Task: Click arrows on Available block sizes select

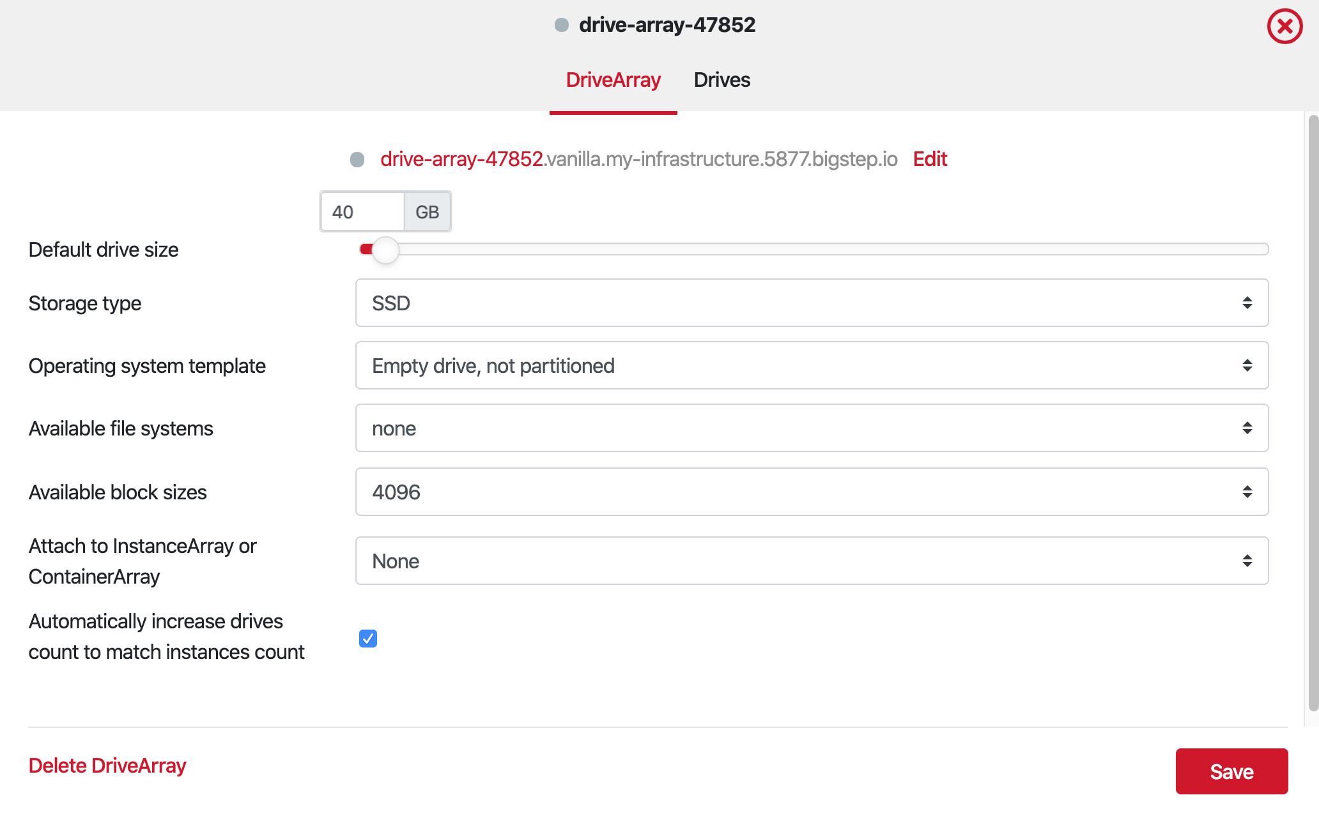Action: click(1247, 492)
